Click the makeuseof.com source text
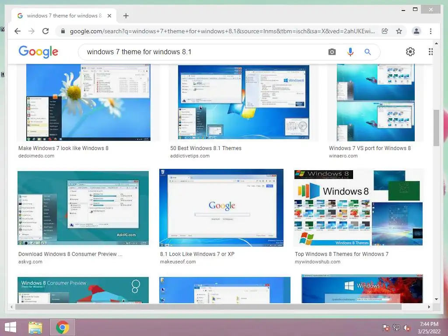Screen dimensions: 448x336 tap(178, 262)
